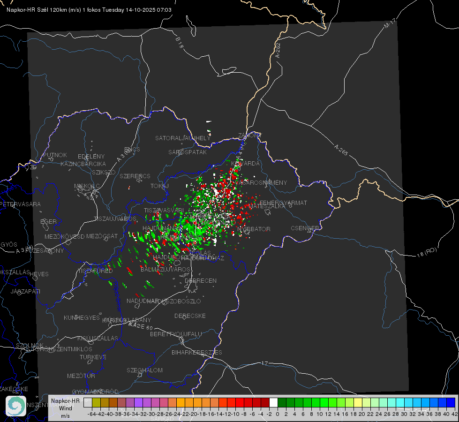Click the DERECSKE city label

point(190,316)
